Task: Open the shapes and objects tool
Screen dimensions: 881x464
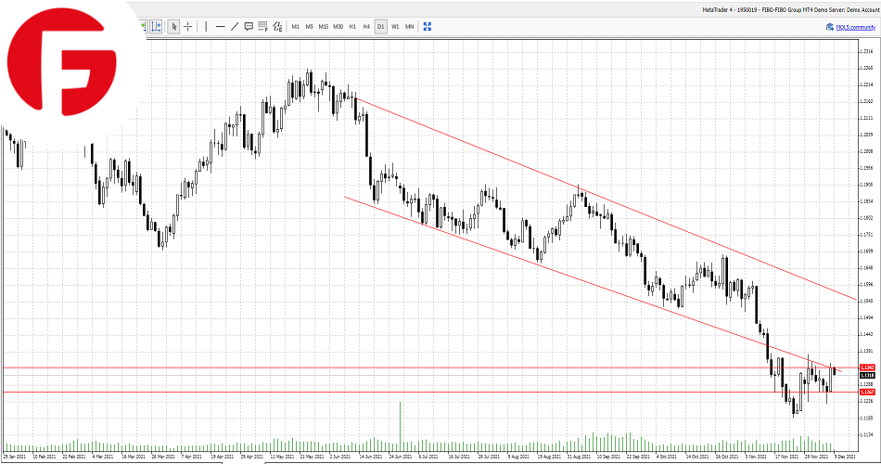Action: click(x=277, y=27)
